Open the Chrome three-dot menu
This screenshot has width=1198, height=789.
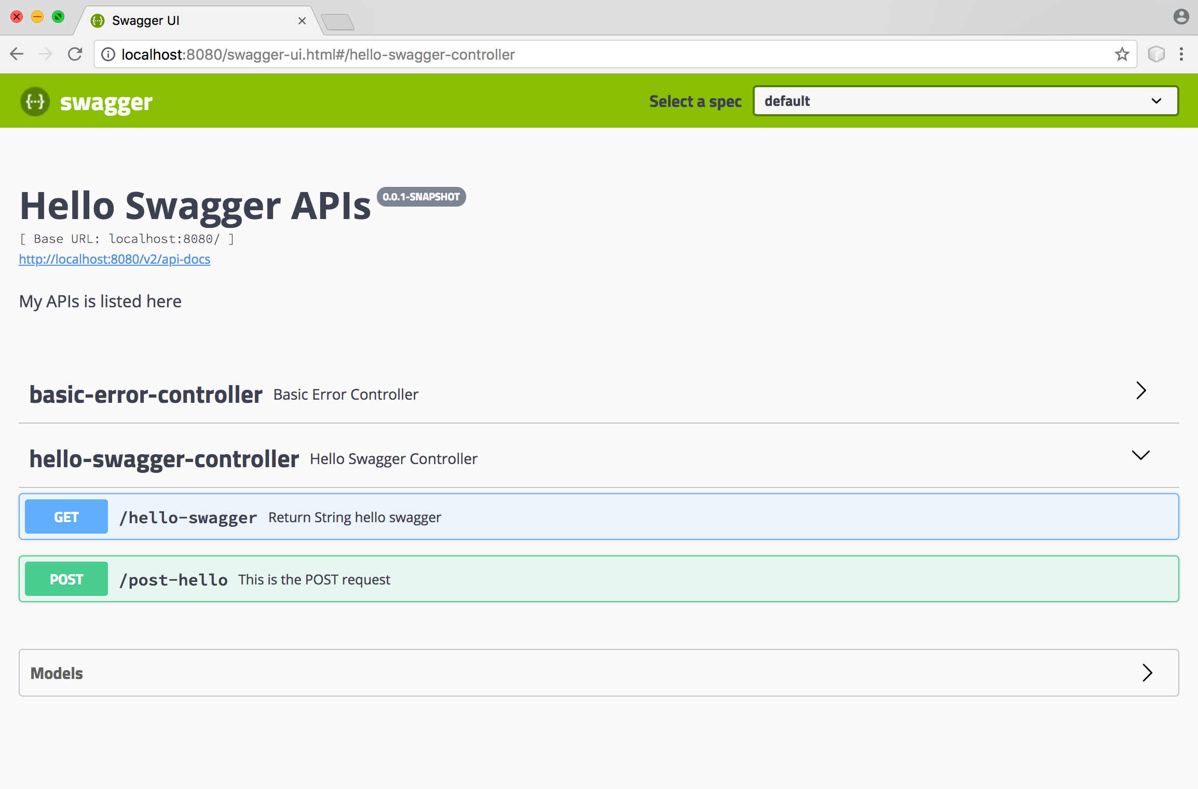pyautogui.click(x=1181, y=54)
